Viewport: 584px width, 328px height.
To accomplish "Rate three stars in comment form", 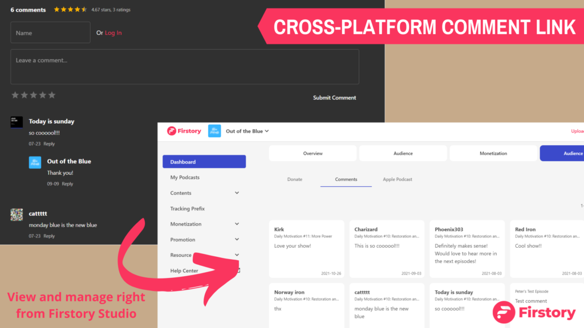I will pyautogui.click(x=34, y=95).
